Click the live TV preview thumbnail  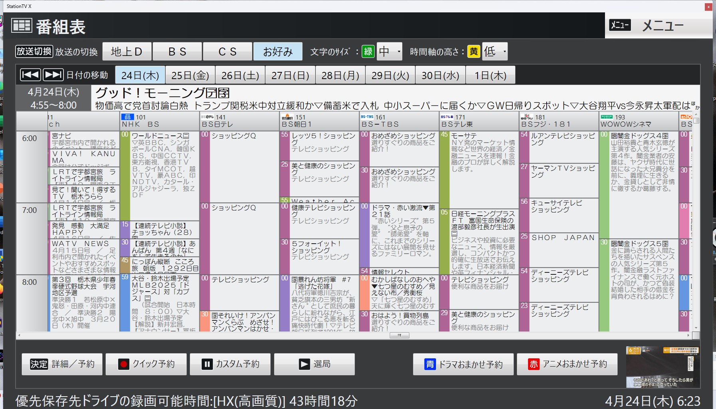click(x=662, y=367)
